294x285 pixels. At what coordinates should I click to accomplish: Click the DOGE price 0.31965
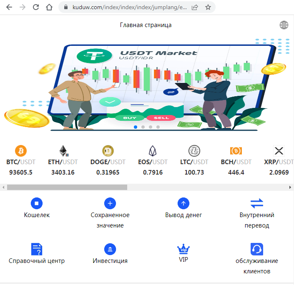108,172
